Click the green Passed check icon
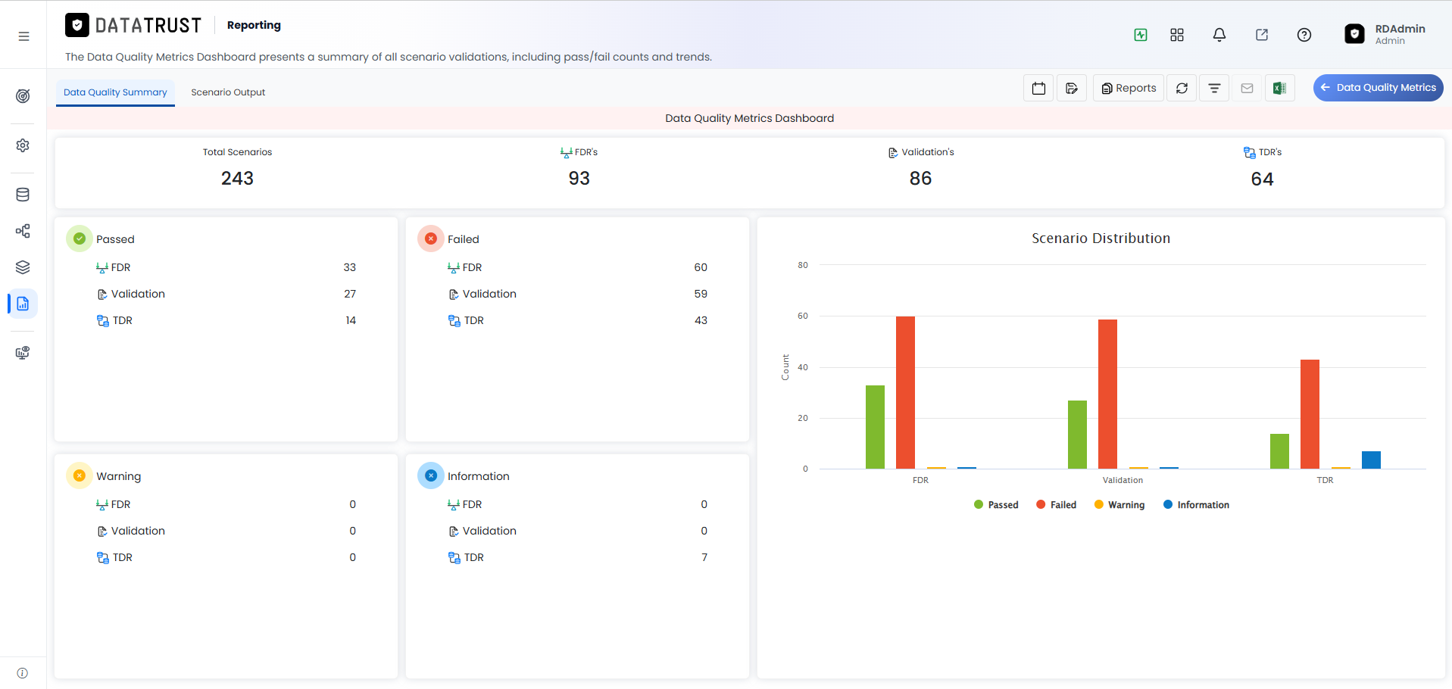This screenshot has width=1452, height=689. pos(80,238)
